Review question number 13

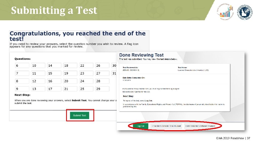click(38, 89)
